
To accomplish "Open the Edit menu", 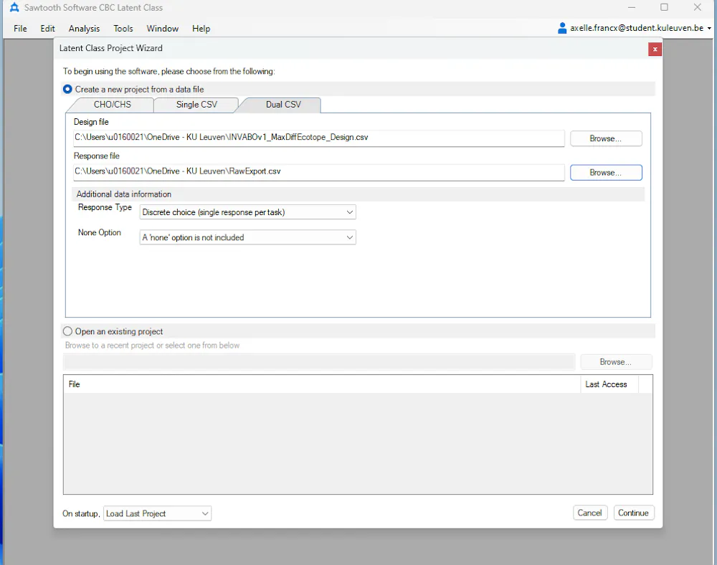I will [47, 29].
